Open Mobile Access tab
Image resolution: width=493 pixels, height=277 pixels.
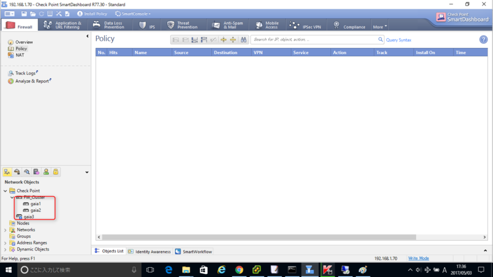267,25
